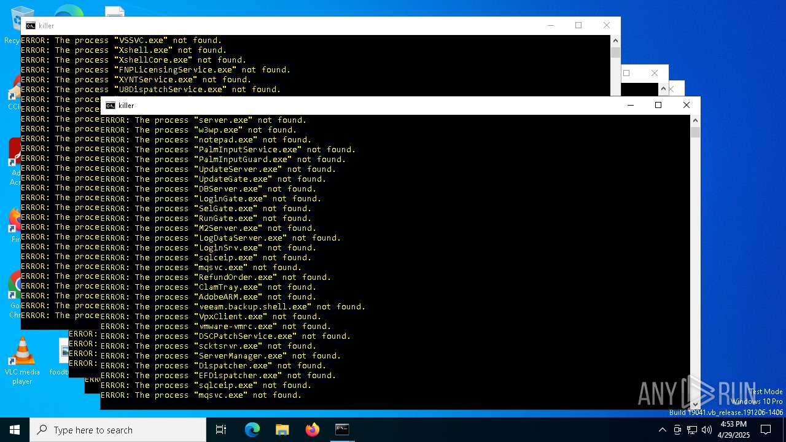Maximize the front killer window
The width and height of the screenshot is (786, 442).
[658, 105]
